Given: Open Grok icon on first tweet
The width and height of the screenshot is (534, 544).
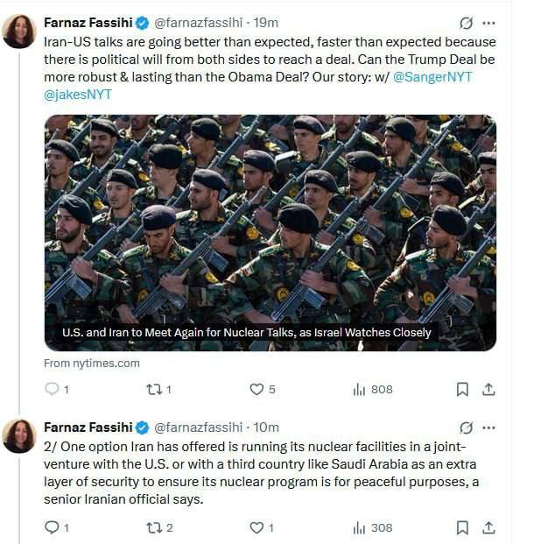Looking at the screenshot, I should pos(466,24).
